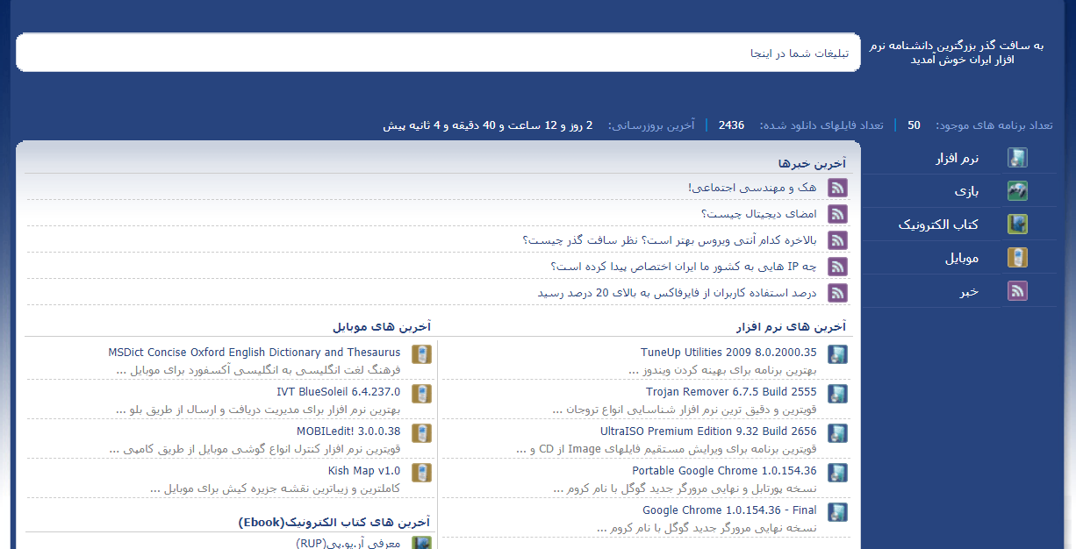The width and height of the screenshot is (1076, 549).
Task: Open news about which antivirus is better
Action: coord(670,240)
